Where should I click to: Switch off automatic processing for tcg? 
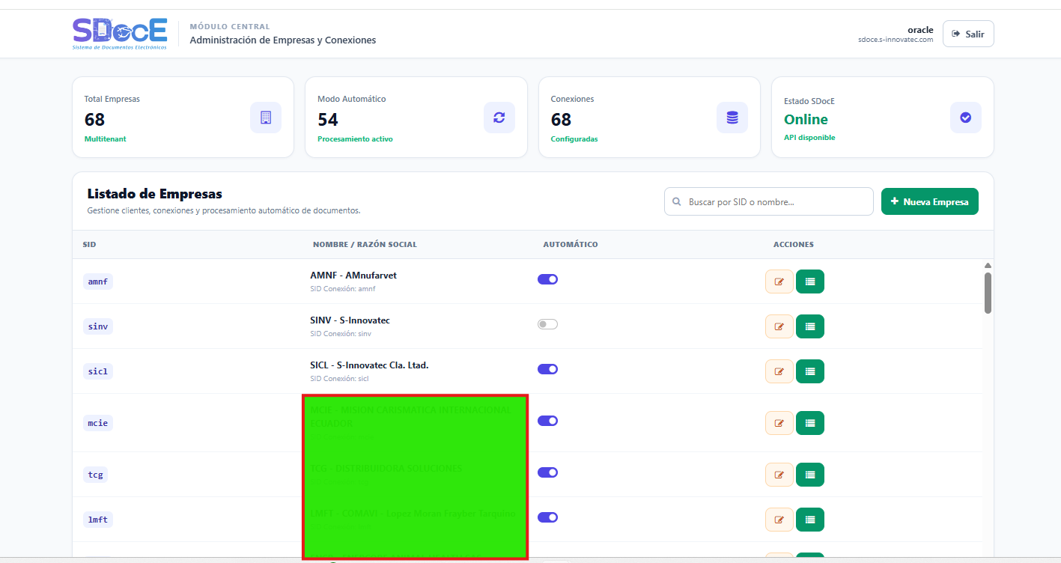[547, 472]
